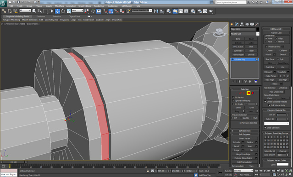Open settings for Extrude polygons
Image resolution: width=293 pixels, height=177 pixels.
[x=243, y=142]
